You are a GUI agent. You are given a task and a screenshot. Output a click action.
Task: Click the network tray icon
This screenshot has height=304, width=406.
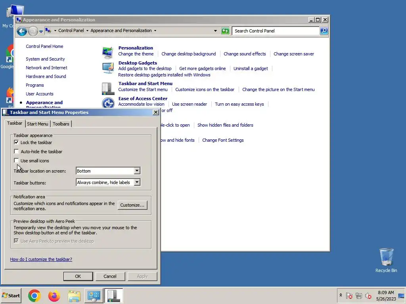pos(358,295)
